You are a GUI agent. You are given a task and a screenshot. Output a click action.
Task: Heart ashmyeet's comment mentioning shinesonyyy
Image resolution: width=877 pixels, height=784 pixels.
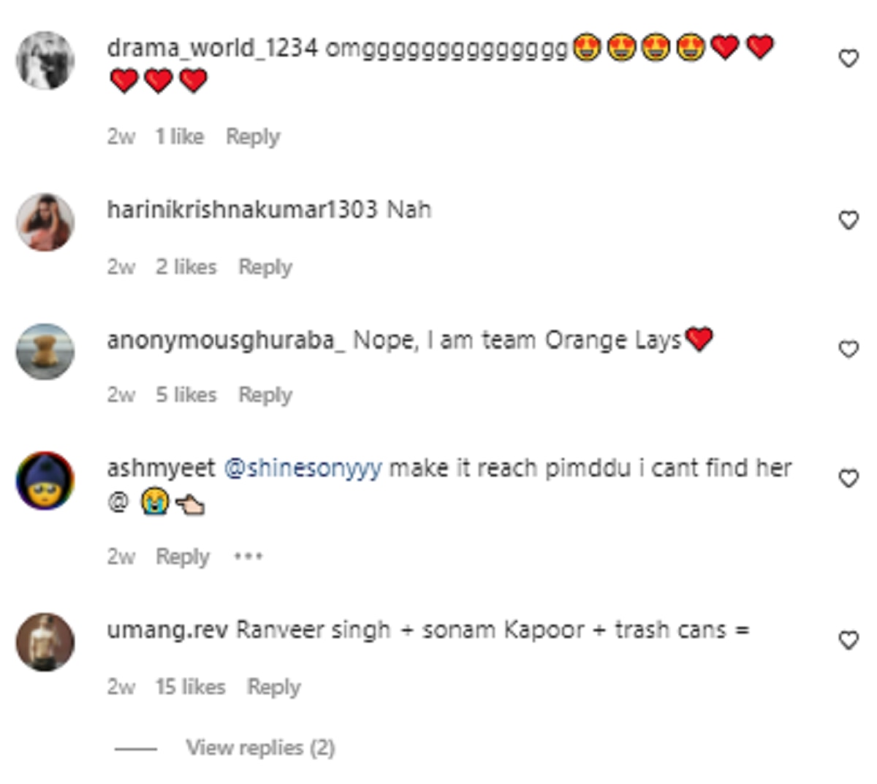[848, 479]
